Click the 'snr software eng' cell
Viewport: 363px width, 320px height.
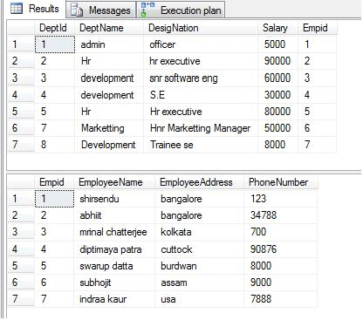(x=201, y=78)
